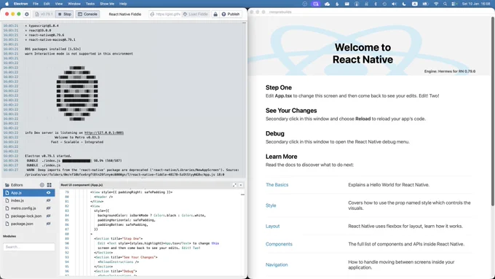The height and width of the screenshot is (279, 495).
Task: Open the v0.79.1 version selector
Action: pos(44,15)
